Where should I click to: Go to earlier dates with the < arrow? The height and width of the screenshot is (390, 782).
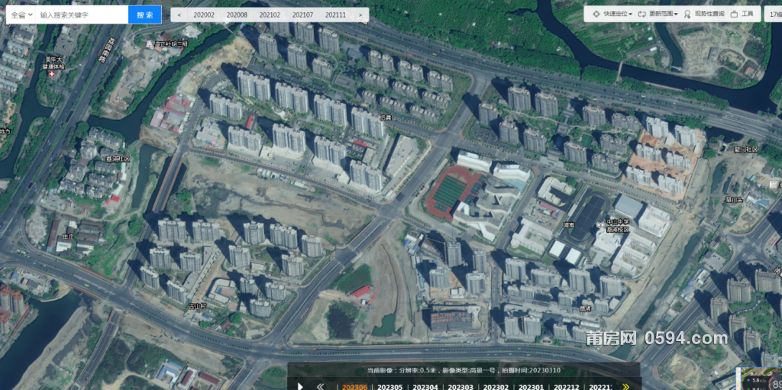(x=179, y=15)
